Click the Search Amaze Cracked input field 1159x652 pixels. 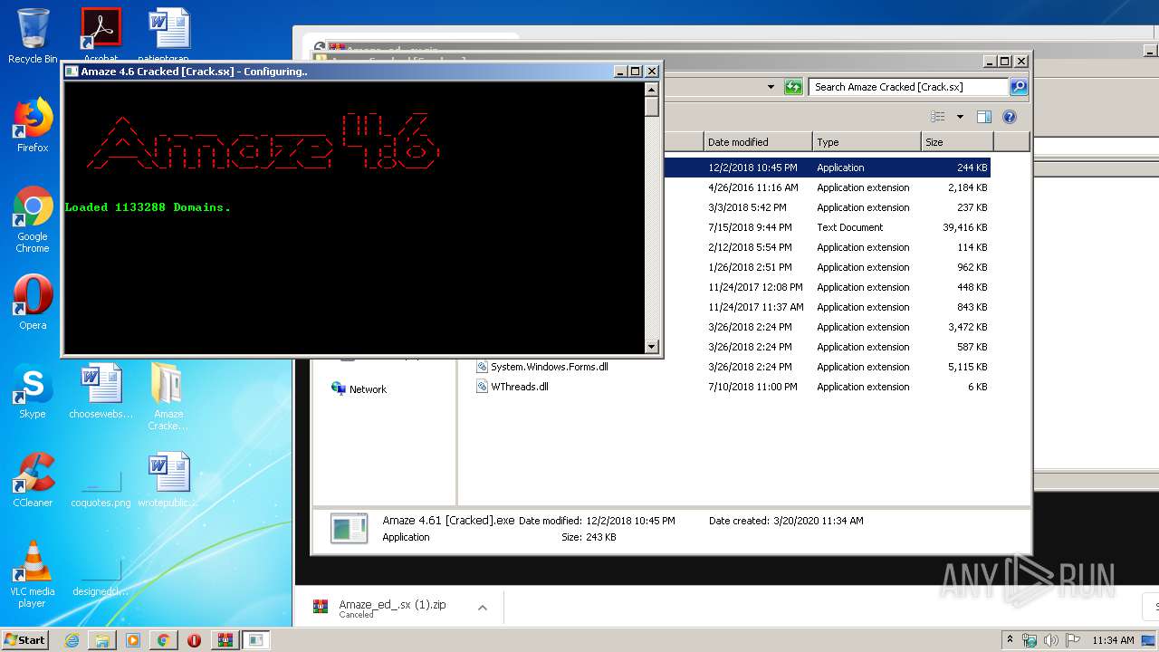click(x=908, y=87)
